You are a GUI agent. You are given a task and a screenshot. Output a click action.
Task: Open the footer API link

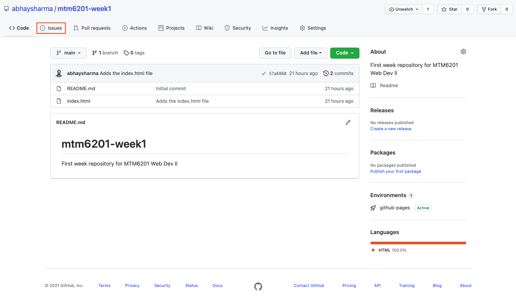377,285
